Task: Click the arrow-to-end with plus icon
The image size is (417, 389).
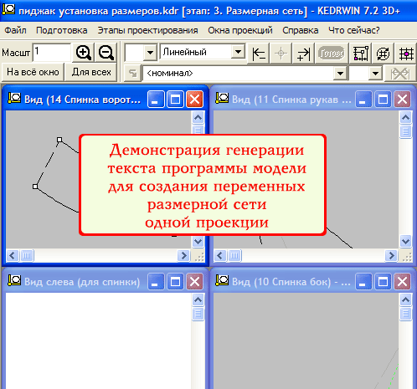Action: [x=303, y=53]
